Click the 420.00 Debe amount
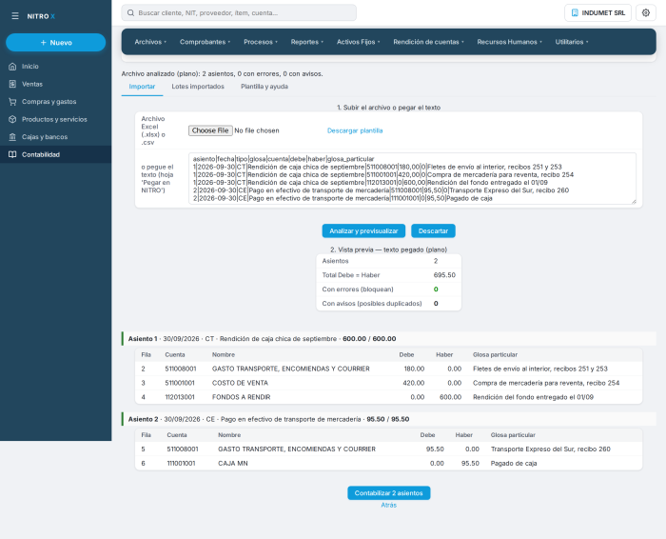The height and width of the screenshot is (539, 666). click(x=413, y=383)
